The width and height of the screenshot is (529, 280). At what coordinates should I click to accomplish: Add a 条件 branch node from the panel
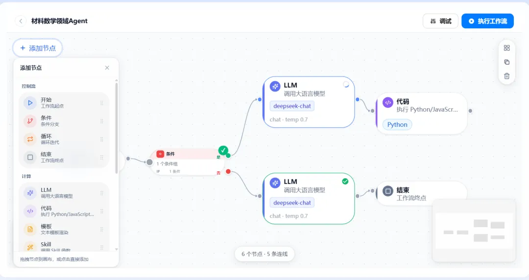(x=64, y=121)
